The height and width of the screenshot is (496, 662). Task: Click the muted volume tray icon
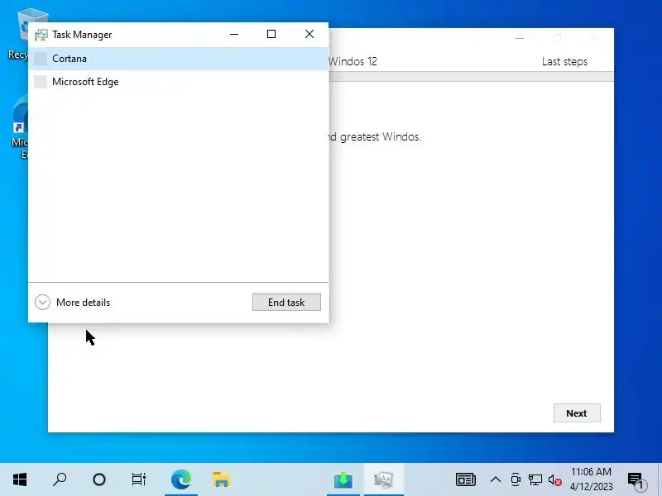point(554,479)
